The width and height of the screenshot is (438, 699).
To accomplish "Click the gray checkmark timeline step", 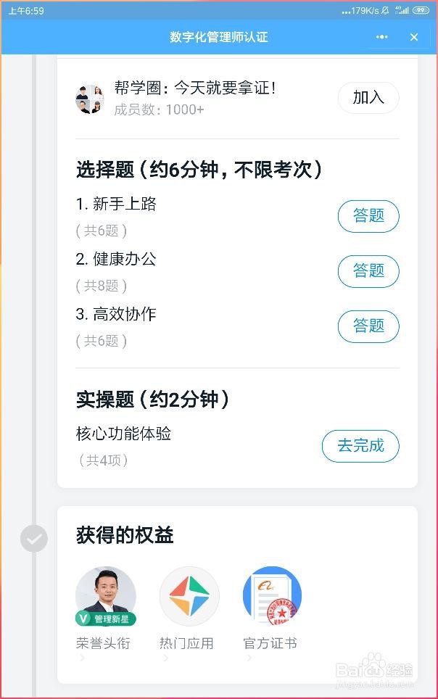I will pyautogui.click(x=34, y=539).
